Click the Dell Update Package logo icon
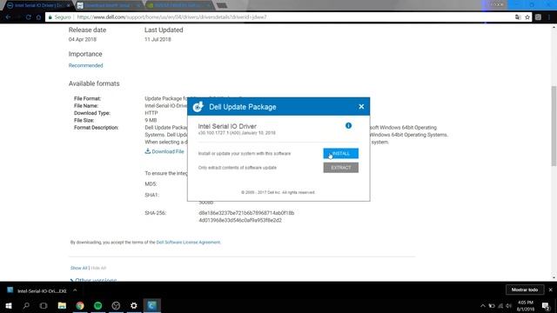The image size is (557, 313). [198, 106]
